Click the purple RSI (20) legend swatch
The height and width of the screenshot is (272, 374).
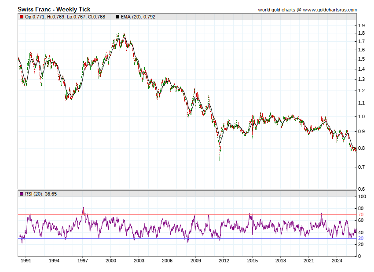21,193
